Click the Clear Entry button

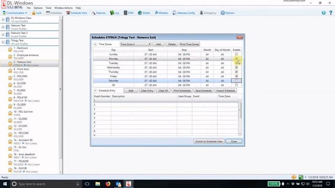click(147, 90)
